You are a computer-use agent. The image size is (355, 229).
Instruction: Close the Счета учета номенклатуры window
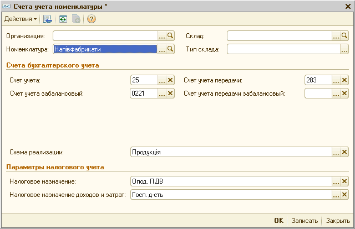point(348,6)
